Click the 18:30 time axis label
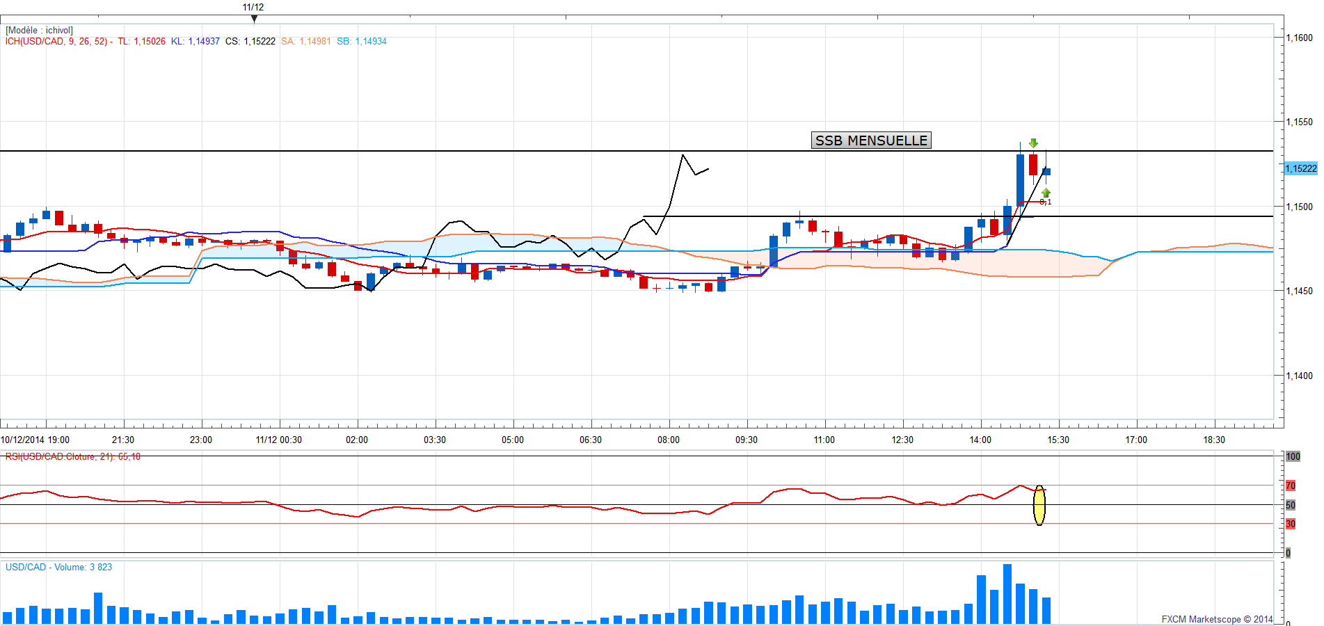This screenshot has width=1324, height=626. pyautogui.click(x=1214, y=440)
